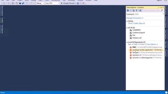Open the Architecture menu

(x=55, y=1)
